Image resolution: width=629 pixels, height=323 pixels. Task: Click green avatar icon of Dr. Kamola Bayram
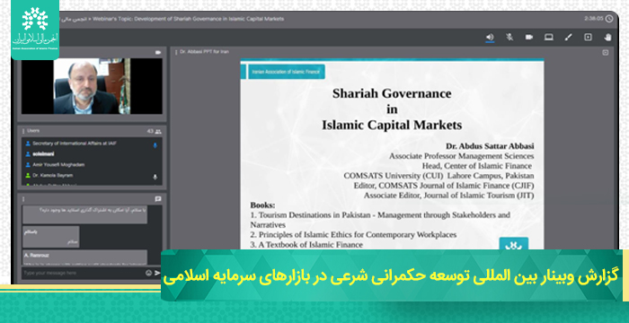point(28,176)
